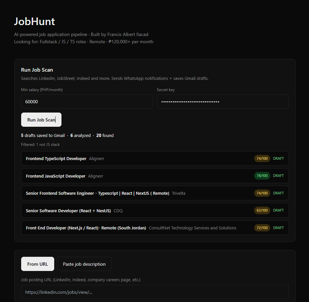Click 74/100 badge on Frontend TypeScript Developer
309x302 pixels.
coord(262,158)
